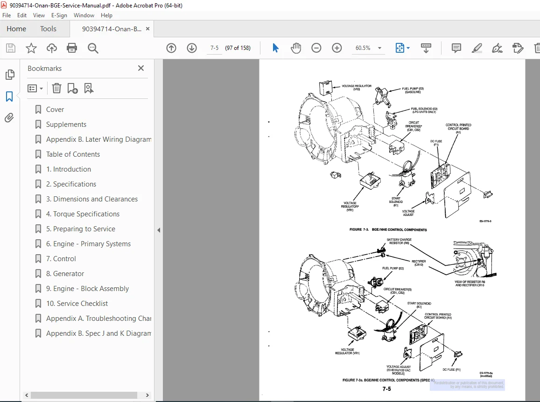Activate the Hand pan tool
This screenshot has width=540, height=402.
295,48
